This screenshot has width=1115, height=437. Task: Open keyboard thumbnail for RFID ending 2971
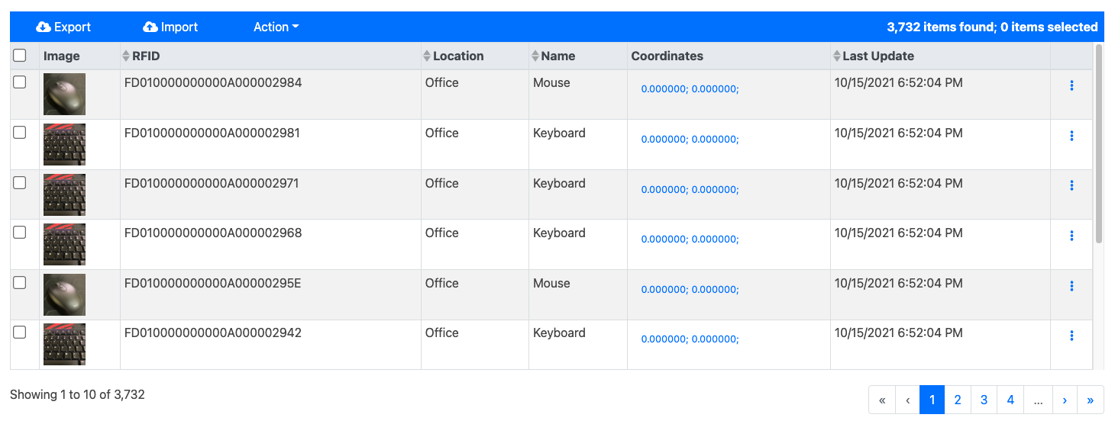pyautogui.click(x=64, y=194)
